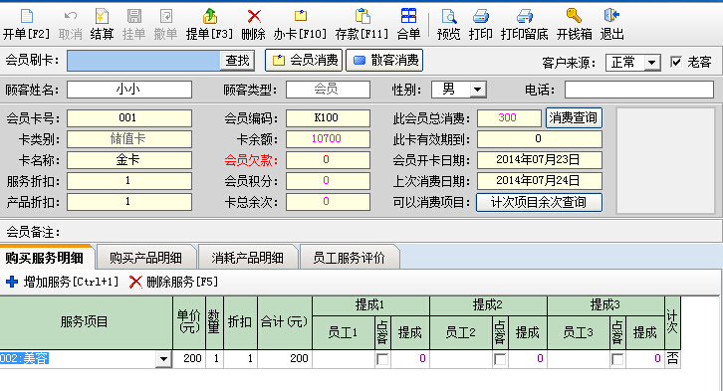Click the 查找 search button

237,61
